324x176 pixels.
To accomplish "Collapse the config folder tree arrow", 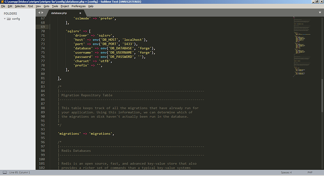I will [x=5, y=19].
